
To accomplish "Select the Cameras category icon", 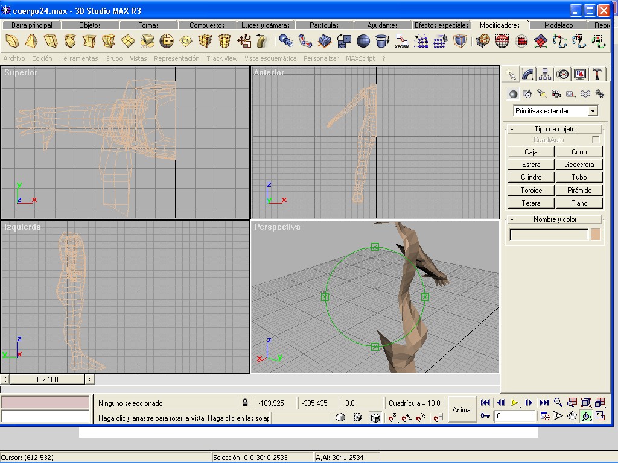I will (556, 94).
